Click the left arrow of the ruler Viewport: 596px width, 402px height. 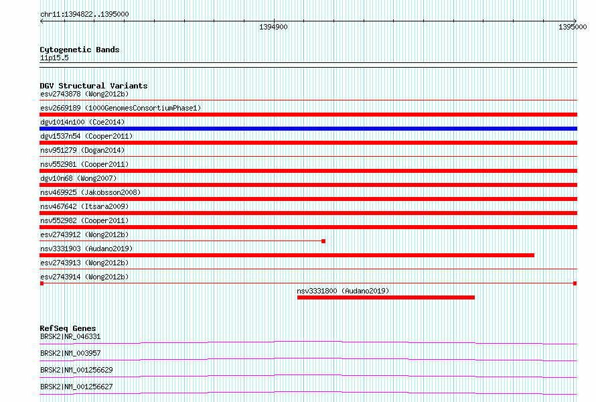[x=42, y=21]
